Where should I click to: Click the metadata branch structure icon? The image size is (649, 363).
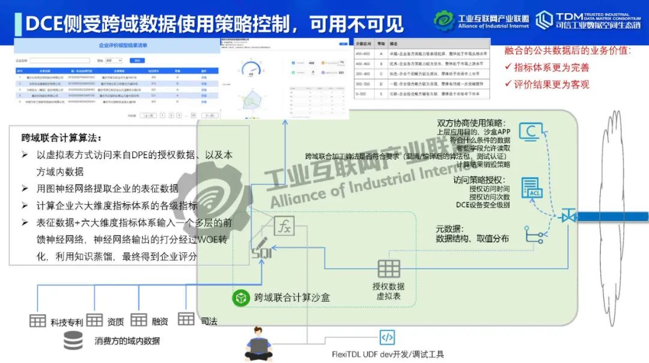(x=534, y=235)
